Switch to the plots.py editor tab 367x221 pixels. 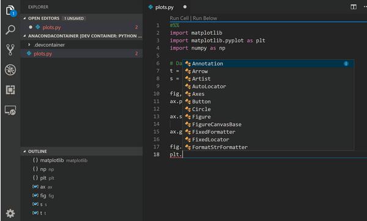click(164, 7)
